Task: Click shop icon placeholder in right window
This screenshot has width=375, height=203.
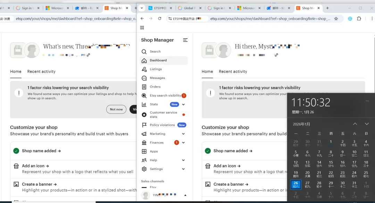Action: coord(209,50)
